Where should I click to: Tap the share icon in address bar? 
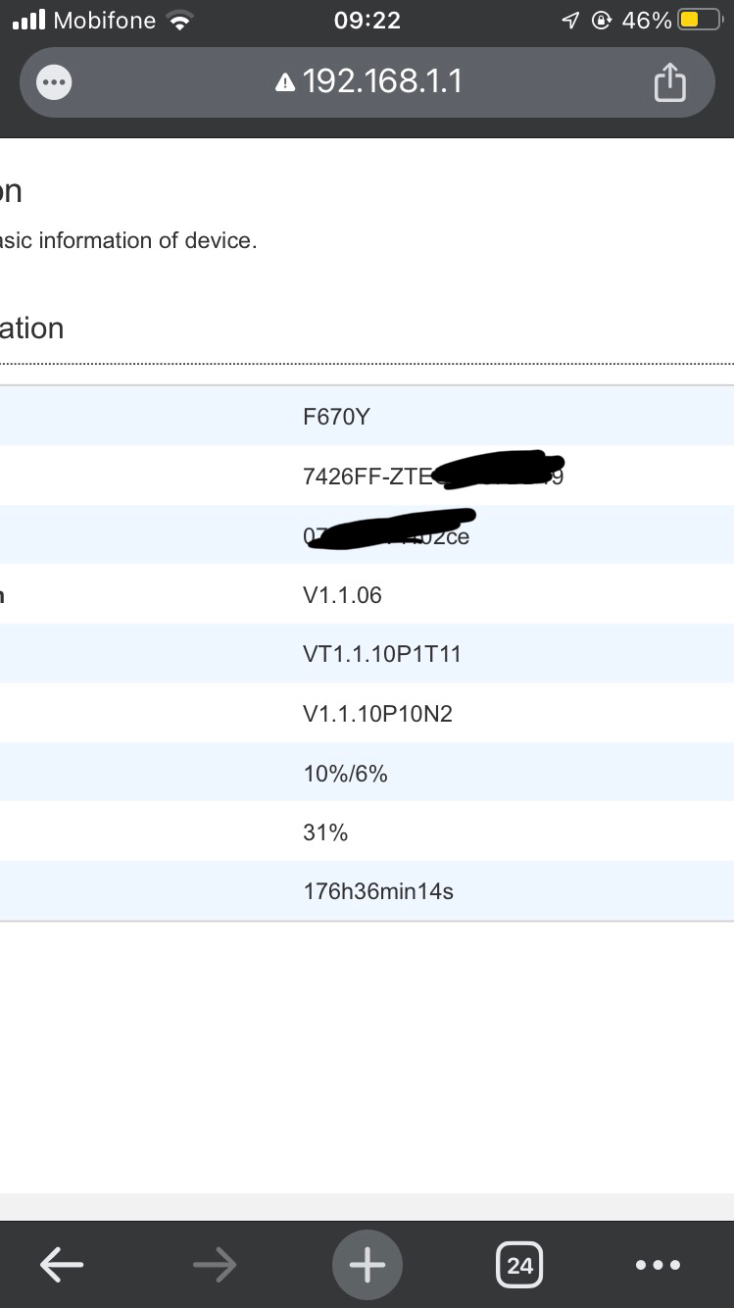pos(670,82)
